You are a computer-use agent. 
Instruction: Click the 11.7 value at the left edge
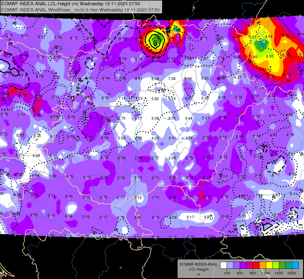[7, 75]
